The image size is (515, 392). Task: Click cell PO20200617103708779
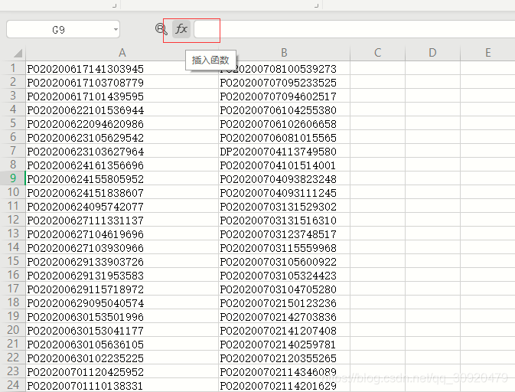pos(122,82)
